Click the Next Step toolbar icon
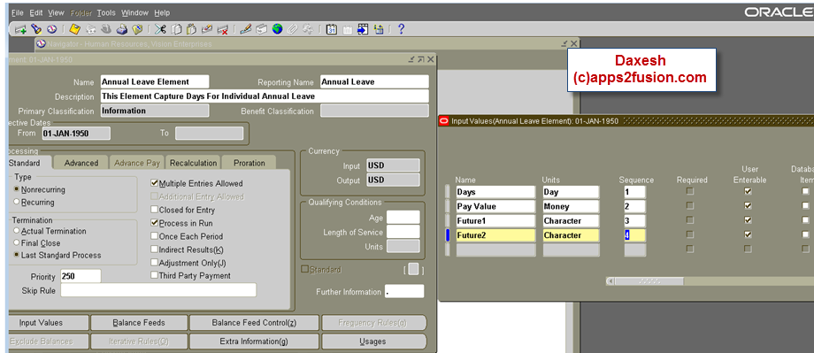The image size is (814, 353). tap(90, 29)
